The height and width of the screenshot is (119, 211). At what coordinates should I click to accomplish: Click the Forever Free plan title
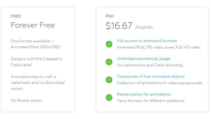pyautogui.click(x=33, y=25)
